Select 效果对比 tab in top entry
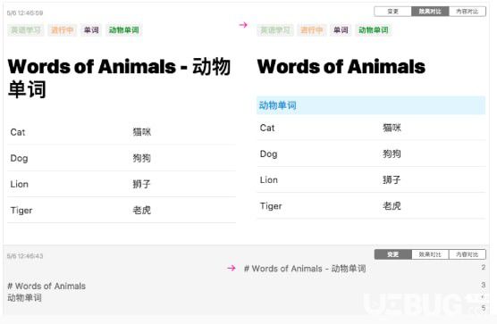497x324 pixels. click(x=430, y=12)
